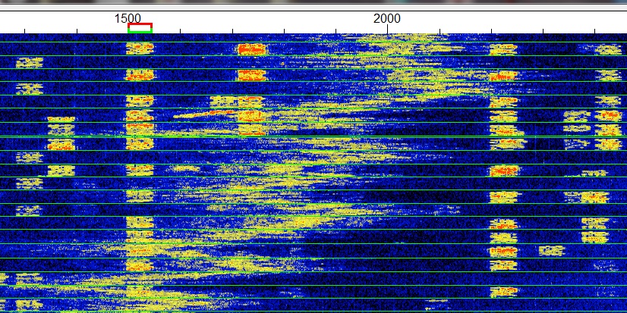Screen dimensions: 627x313
Task: Click the 1500 frequency scale label
Action: [x=128, y=18]
